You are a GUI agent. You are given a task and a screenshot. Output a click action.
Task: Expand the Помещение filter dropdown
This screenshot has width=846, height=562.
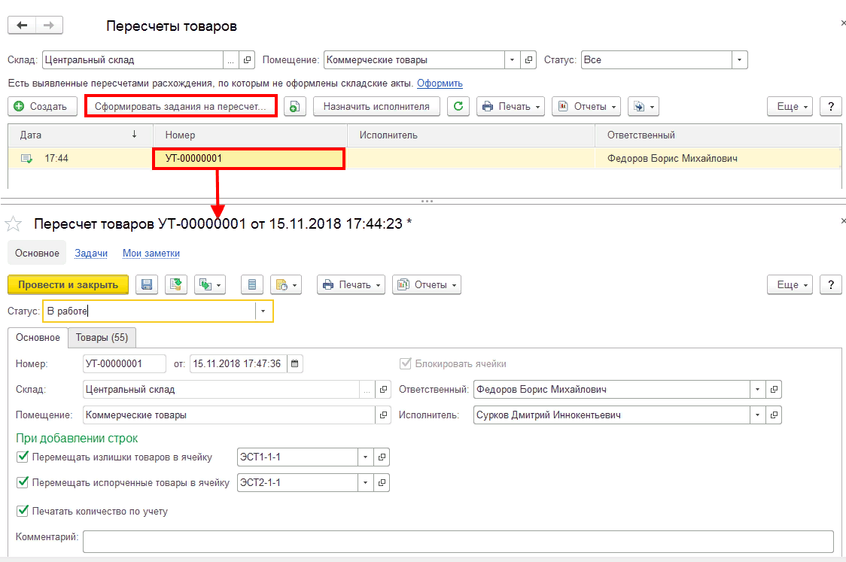point(512,60)
